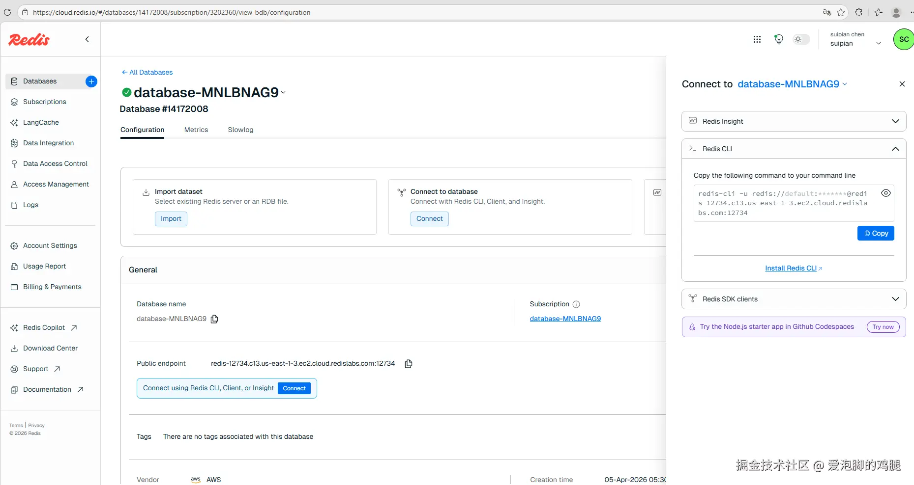Copy the public endpoint with the copy icon
This screenshot has height=485, width=914.
[409, 364]
